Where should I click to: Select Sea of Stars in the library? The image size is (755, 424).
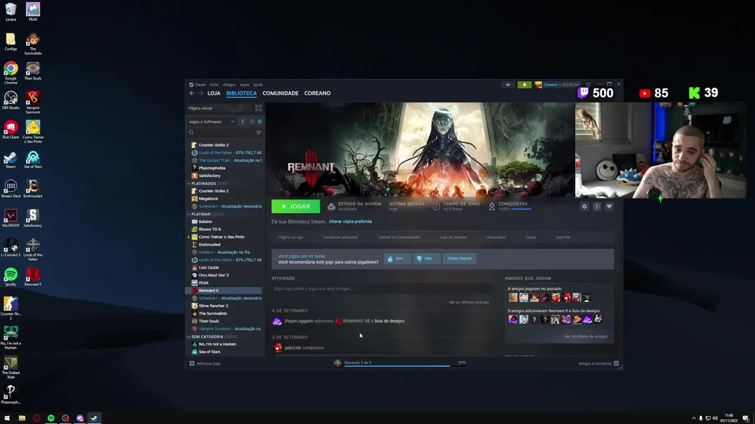click(x=209, y=352)
